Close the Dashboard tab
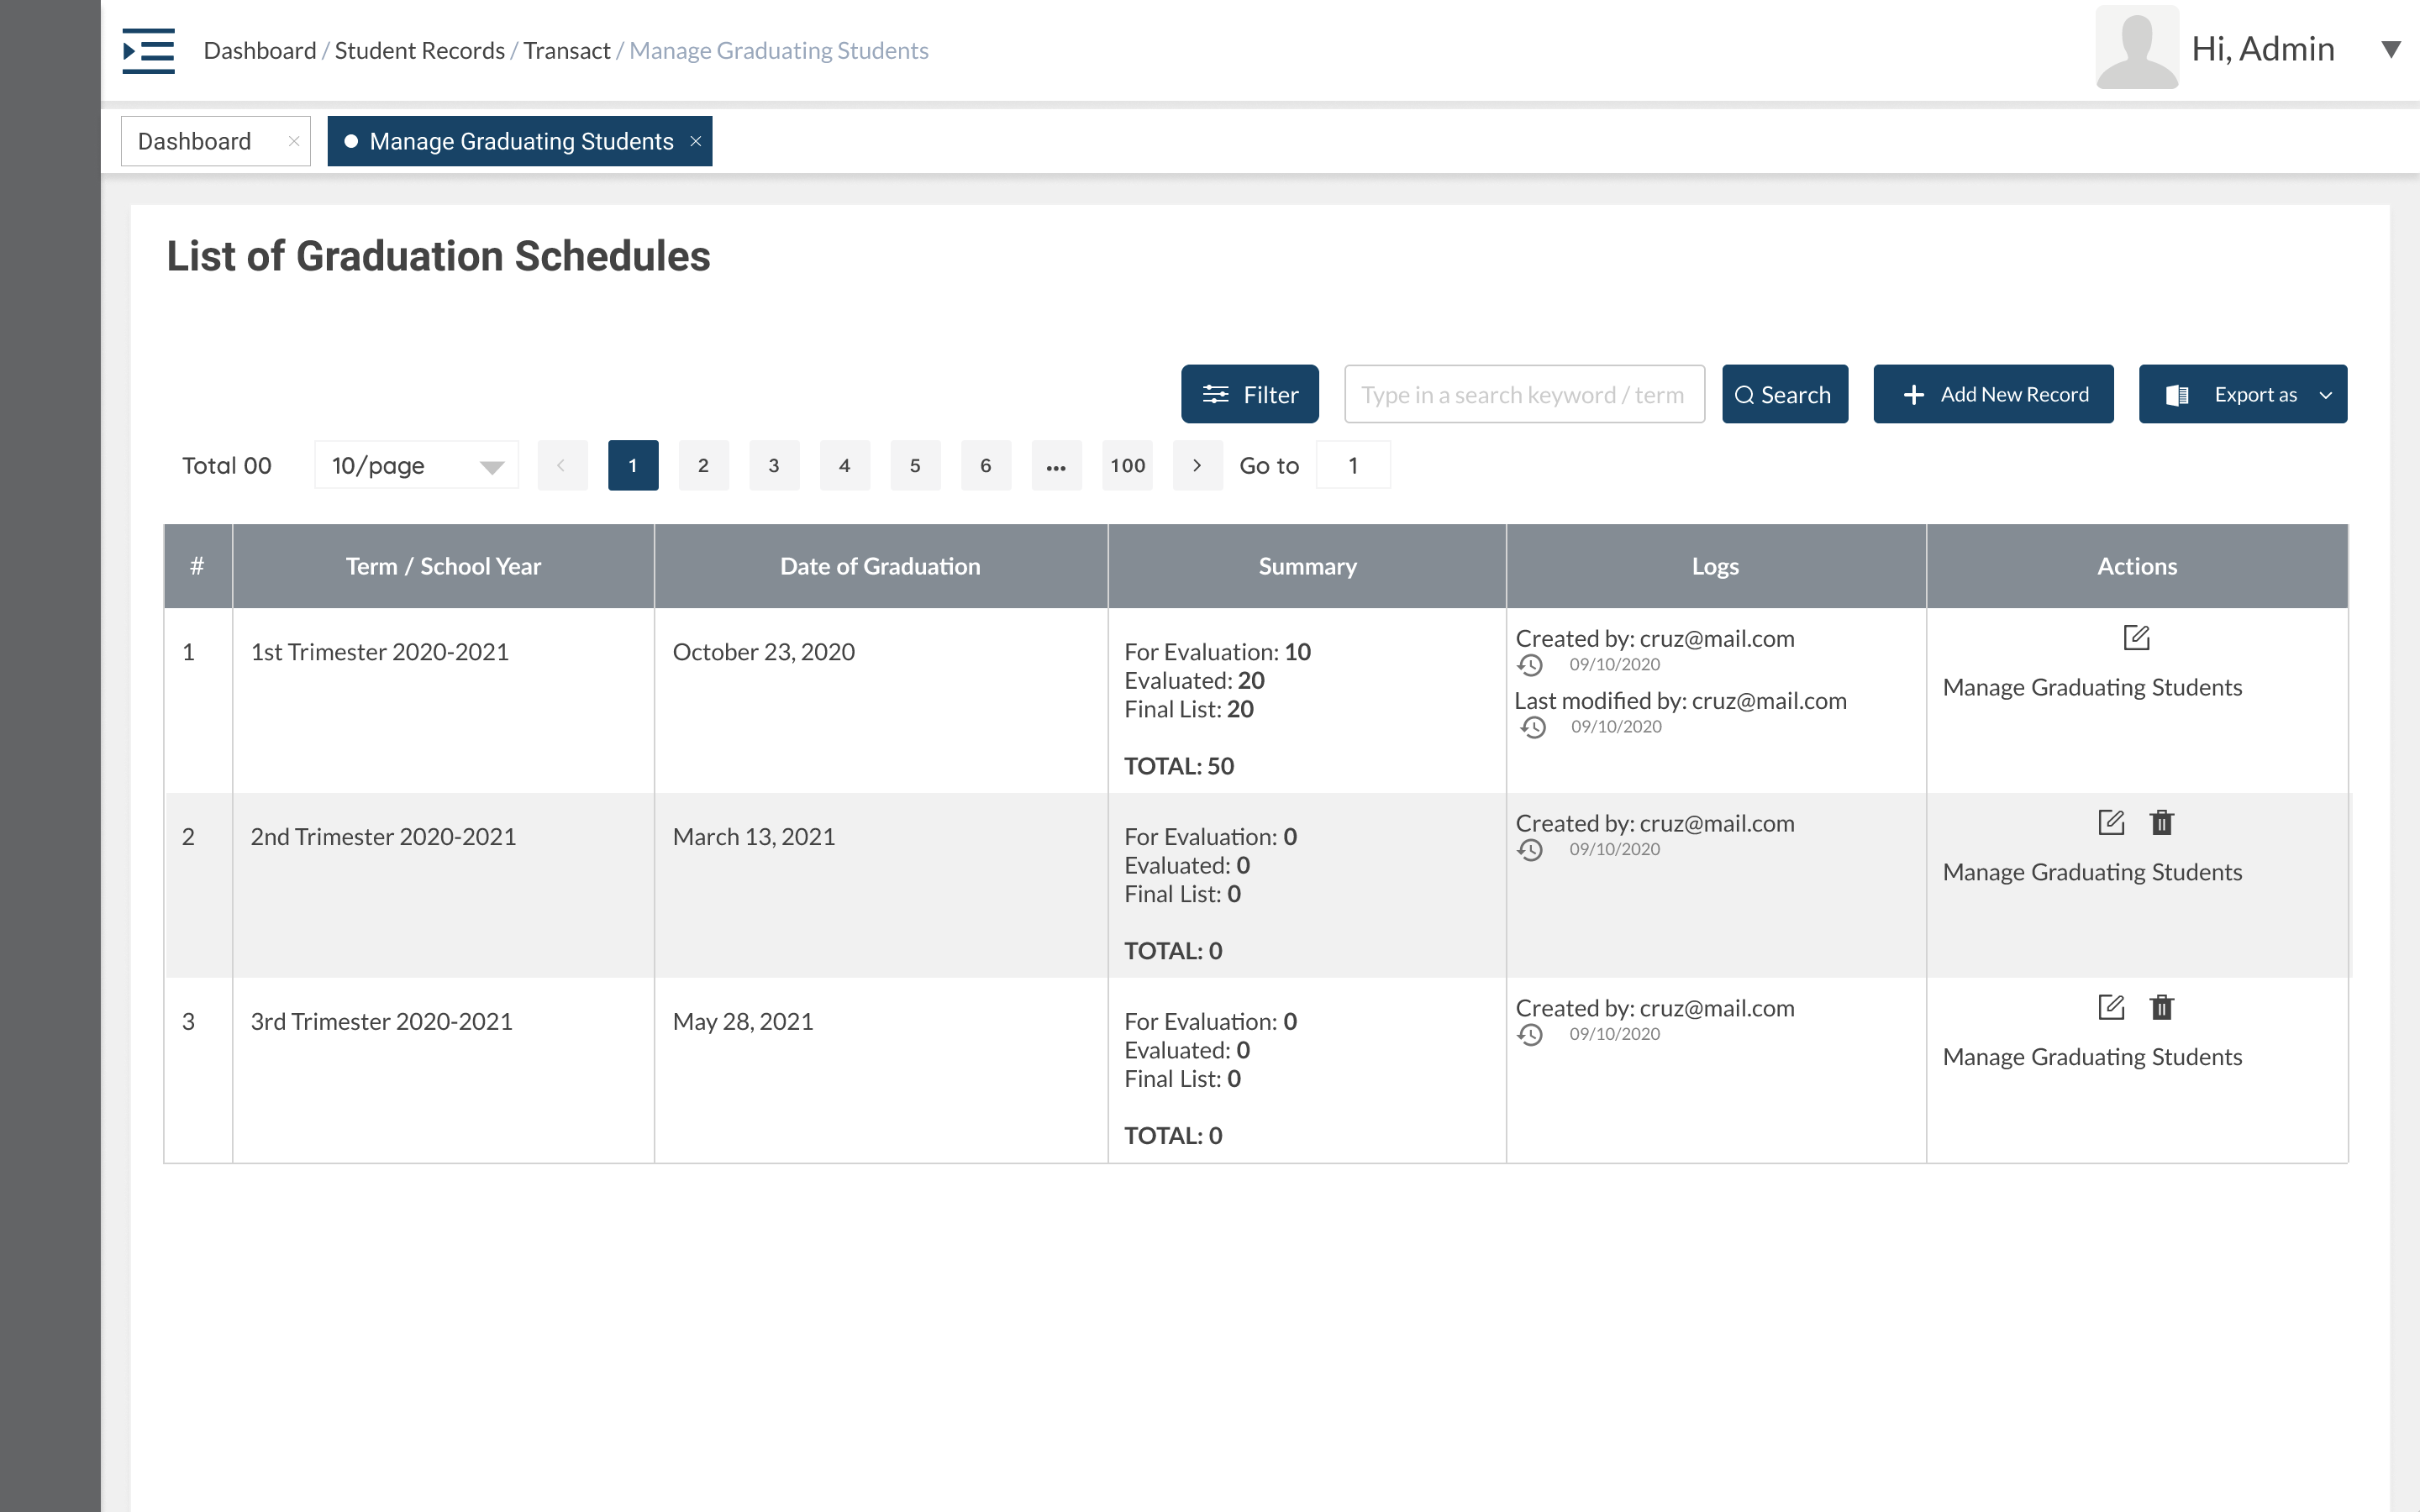 click(x=293, y=141)
